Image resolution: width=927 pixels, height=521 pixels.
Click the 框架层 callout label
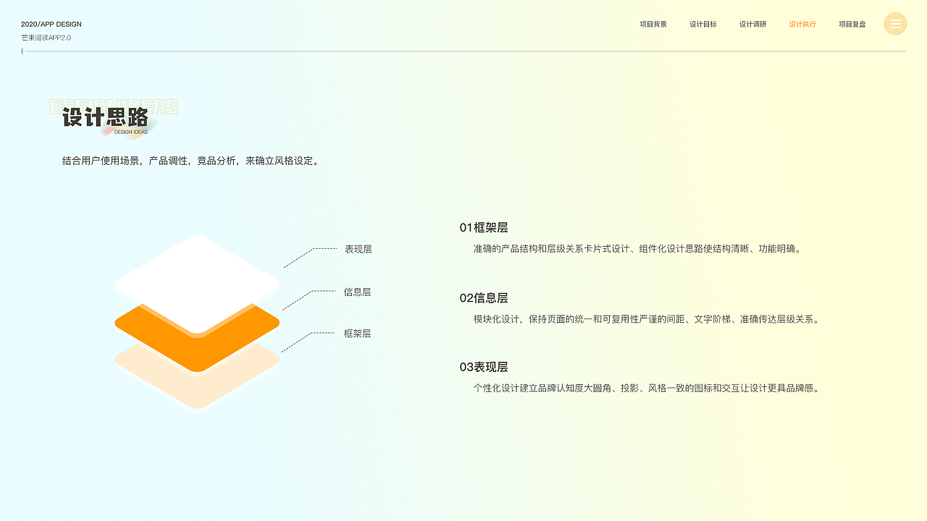pos(358,334)
